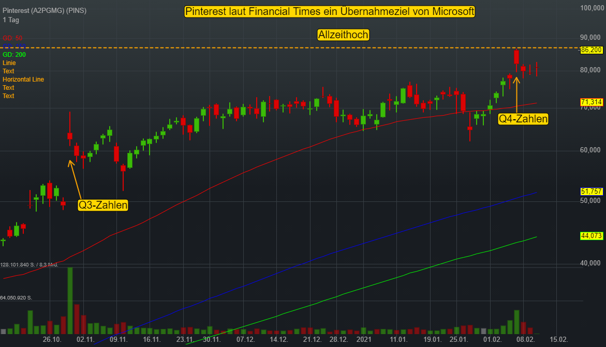
Task: Click the 15.02. date axis label
Action: [x=559, y=339]
